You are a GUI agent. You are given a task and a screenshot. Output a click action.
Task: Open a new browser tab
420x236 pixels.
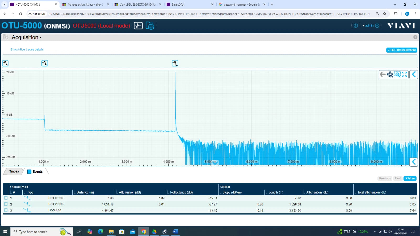272,4
